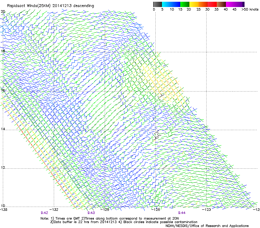The width and height of the screenshot is (260, 228).
Task: Click note 'Black circles indicate possible contamination'
Action: [x=160, y=222]
